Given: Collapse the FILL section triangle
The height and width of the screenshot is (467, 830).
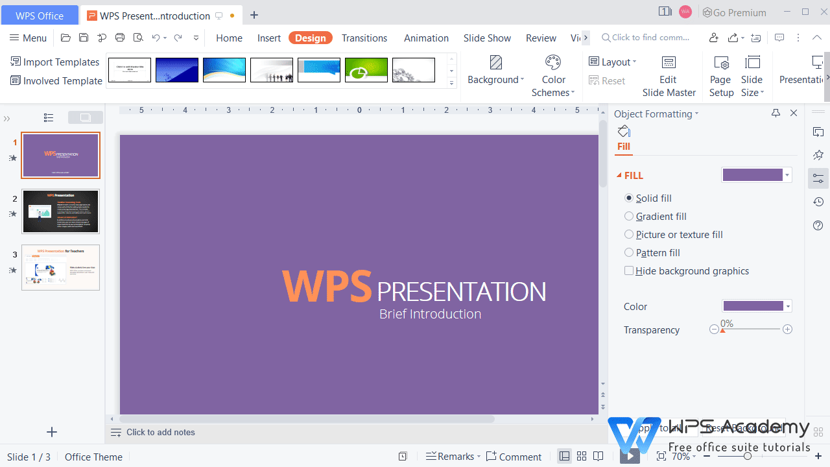Looking at the screenshot, I should coord(619,175).
